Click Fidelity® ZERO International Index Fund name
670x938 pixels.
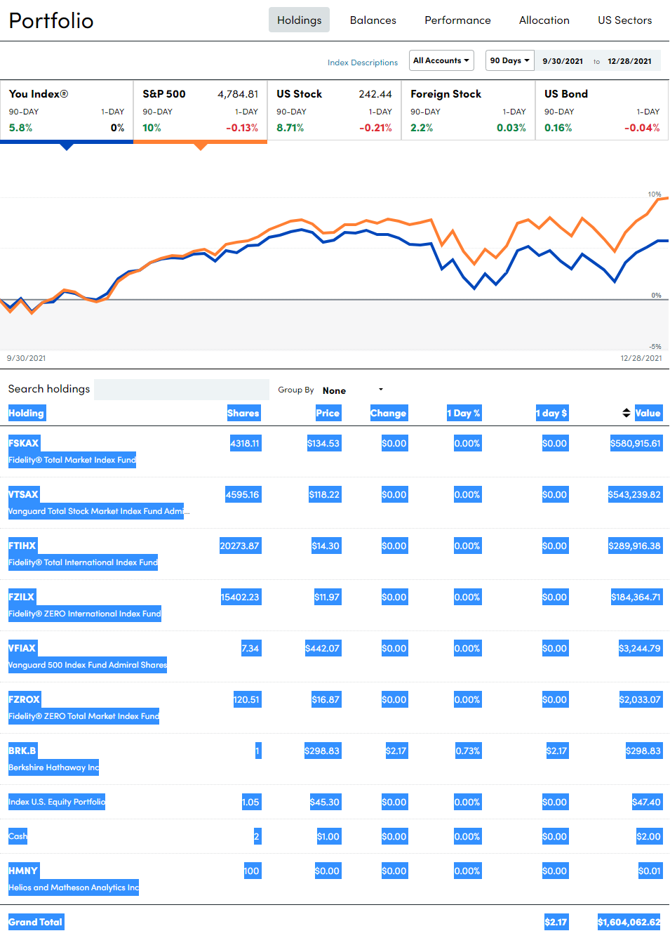tap(85, 614)
